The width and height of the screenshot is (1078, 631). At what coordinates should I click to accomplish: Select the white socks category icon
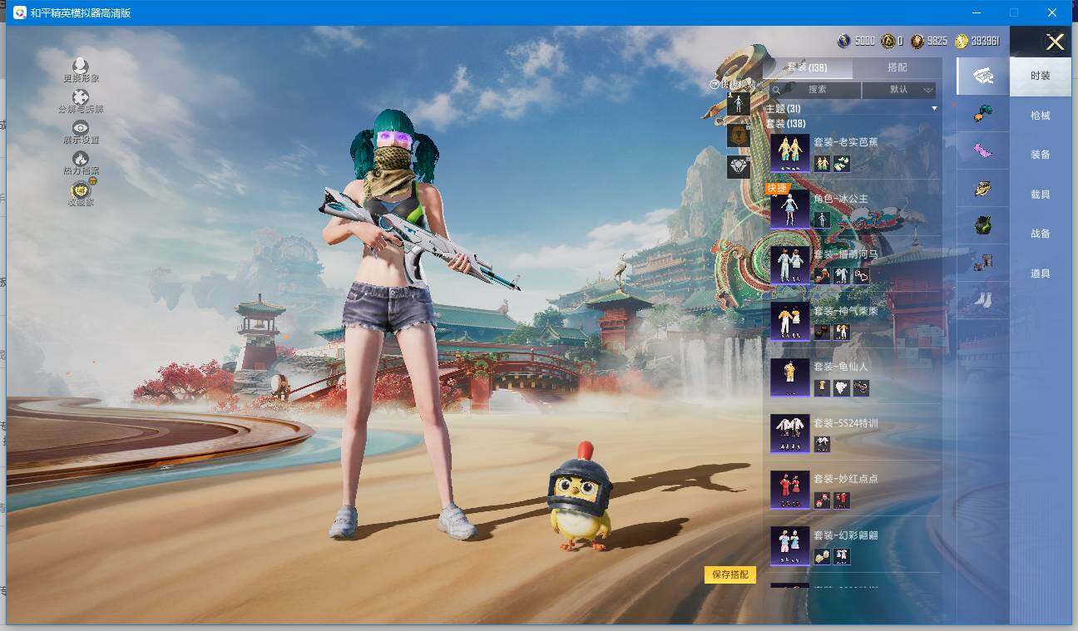coord(982,301)
